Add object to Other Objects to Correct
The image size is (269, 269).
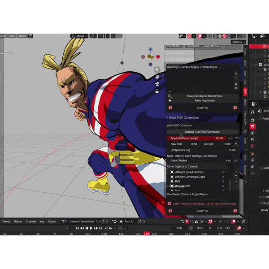coord(236,171)
